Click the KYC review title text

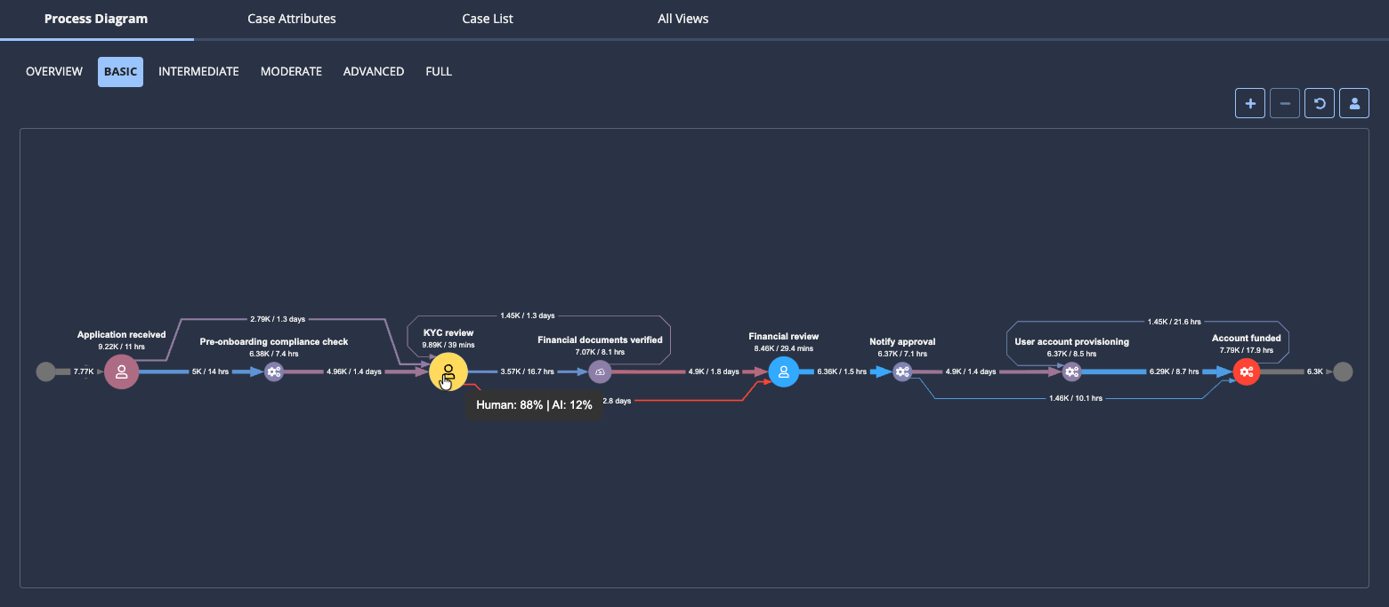tap(448, 333)
